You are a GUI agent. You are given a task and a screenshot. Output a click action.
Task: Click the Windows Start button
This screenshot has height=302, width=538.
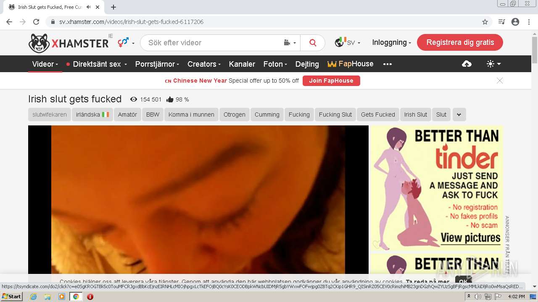pos(11,297)
